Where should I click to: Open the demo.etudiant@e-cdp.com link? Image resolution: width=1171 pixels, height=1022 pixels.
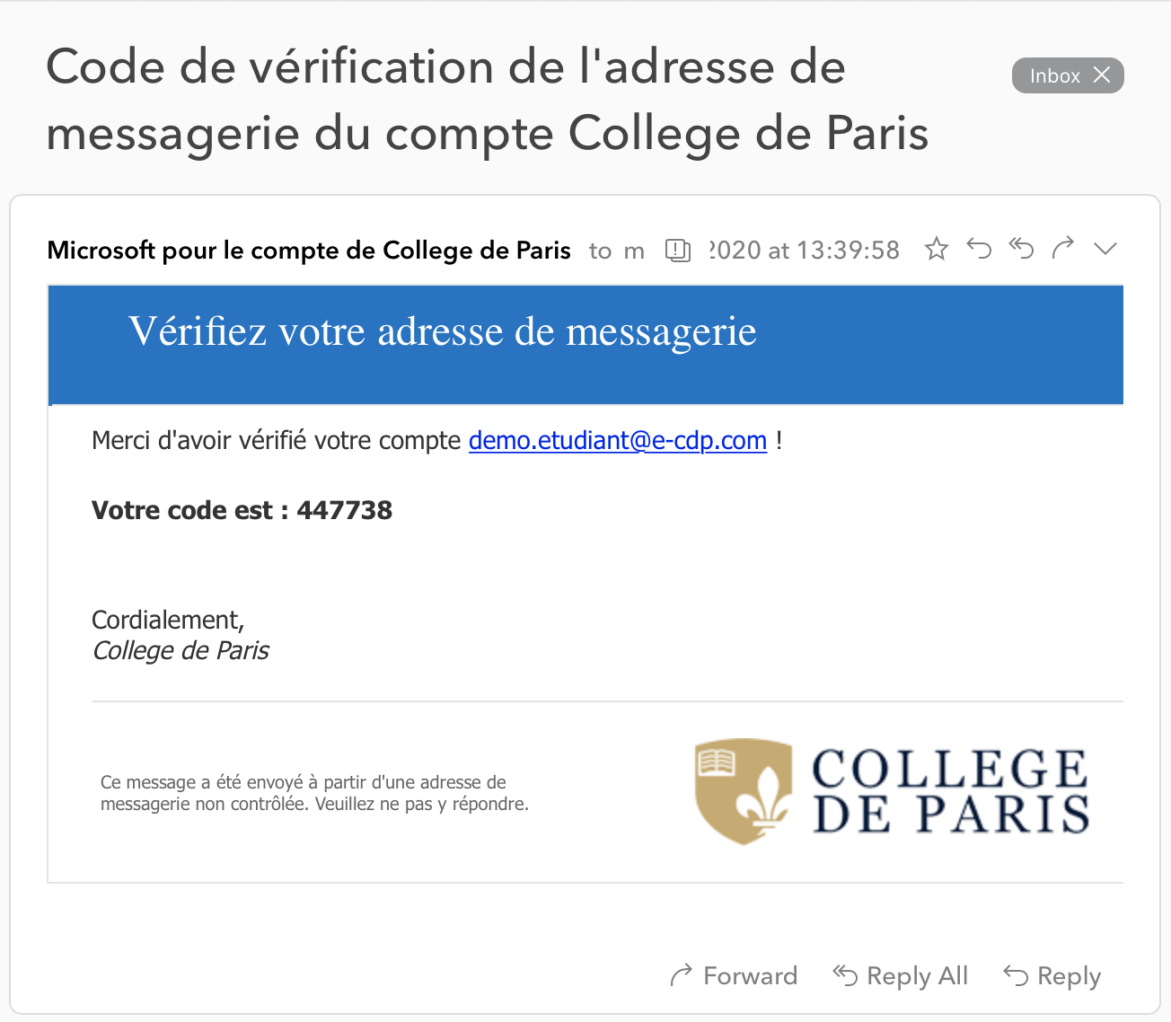[618, 440]
